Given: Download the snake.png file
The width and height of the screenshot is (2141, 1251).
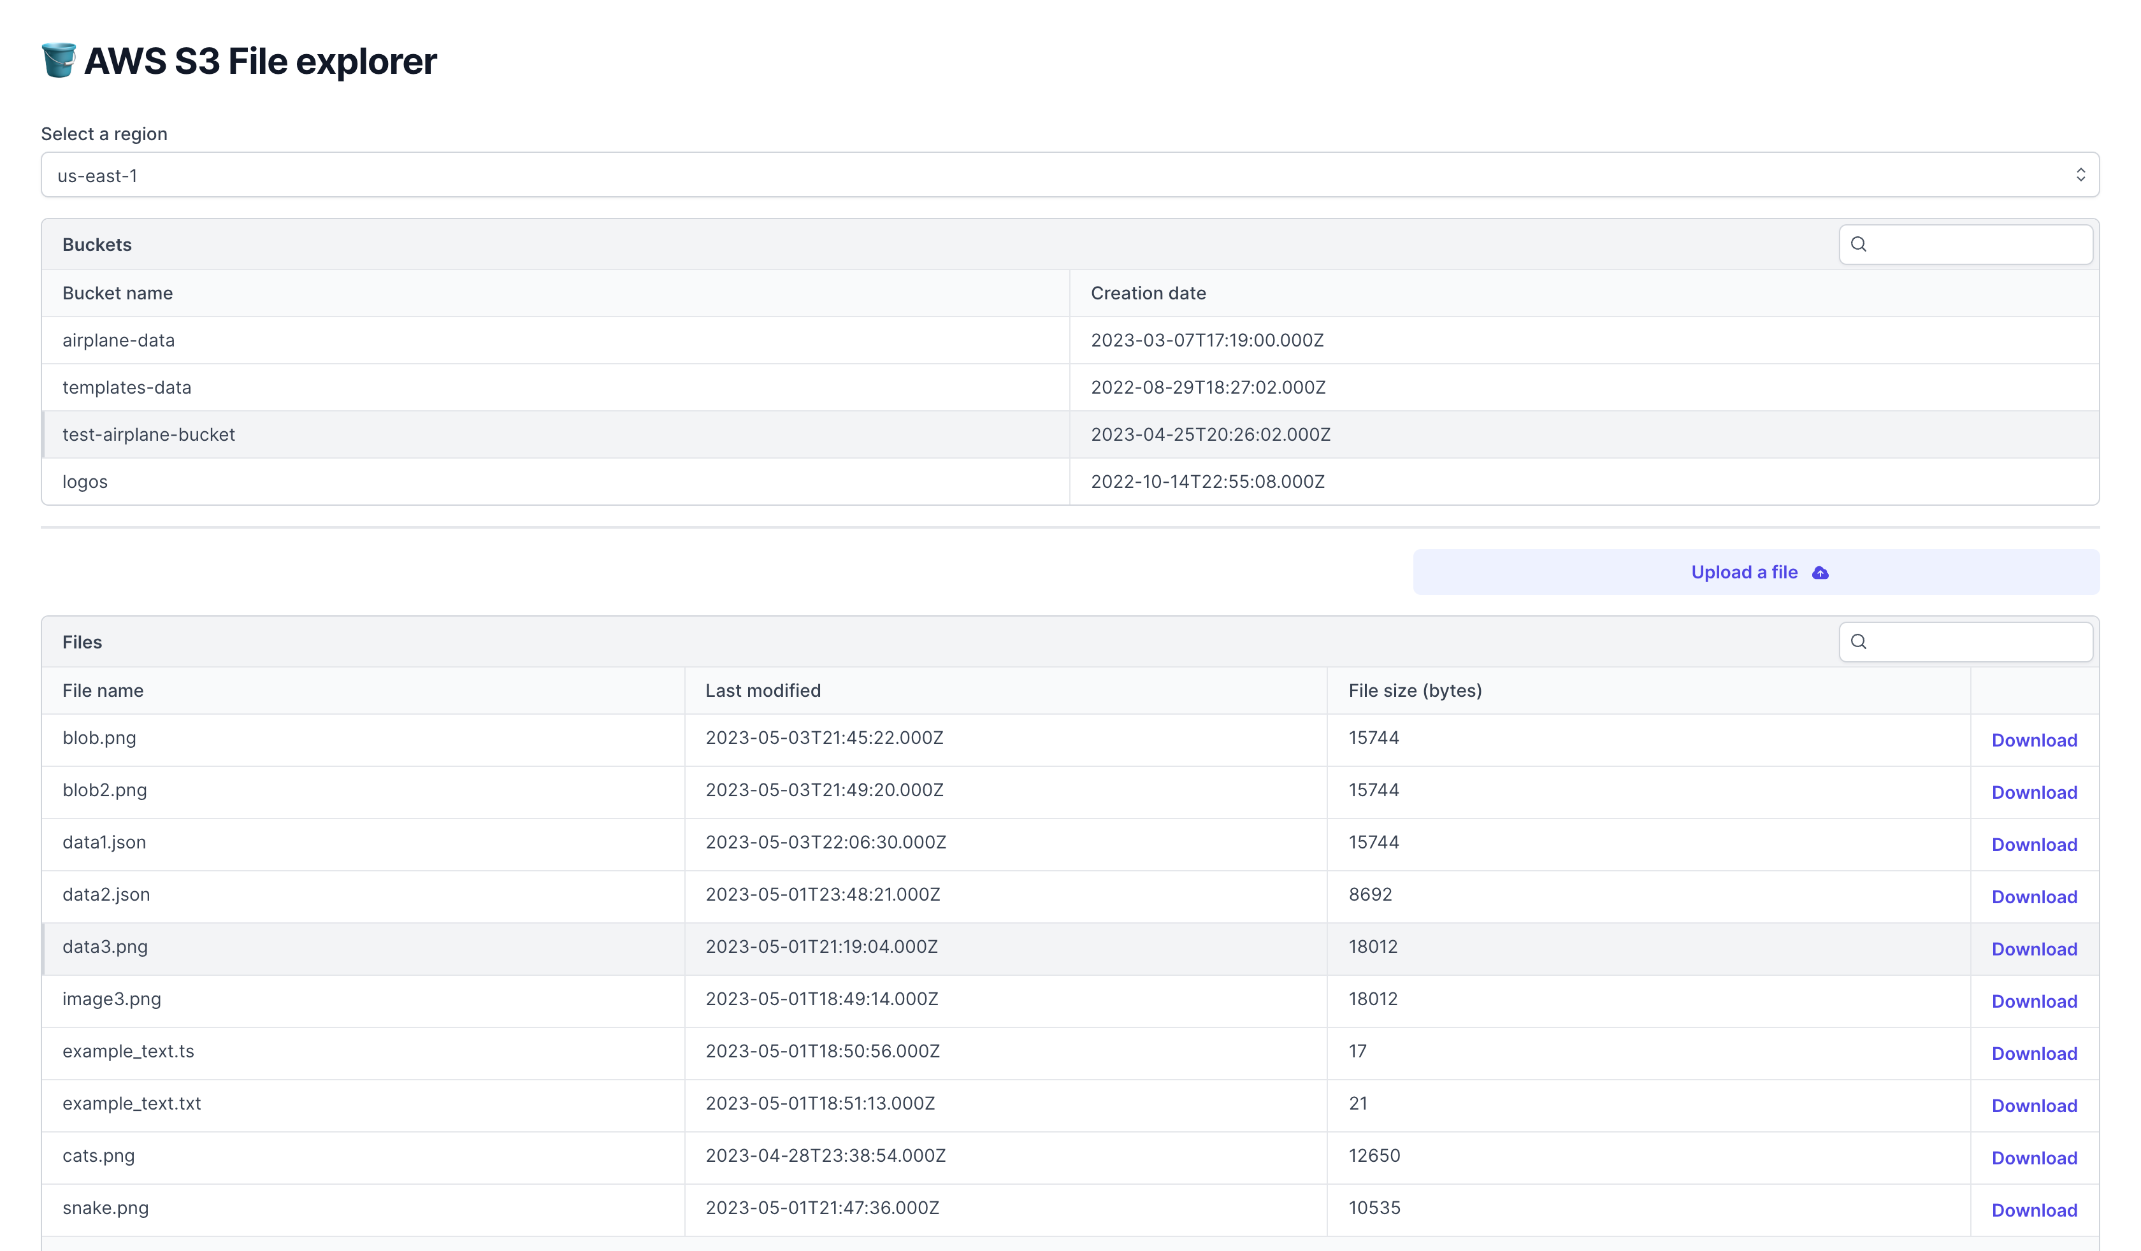Looking at the screenshot, I should (x=2034, y=1210).
